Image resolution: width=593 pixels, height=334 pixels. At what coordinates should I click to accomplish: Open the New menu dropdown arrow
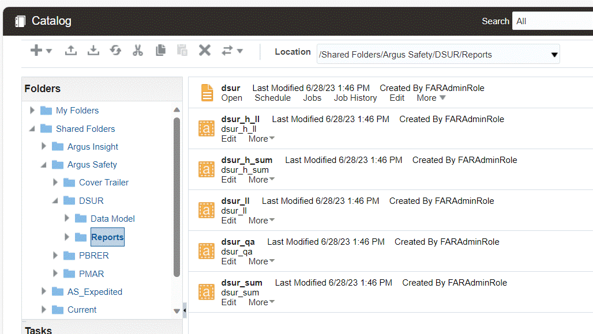click(49, 51)
